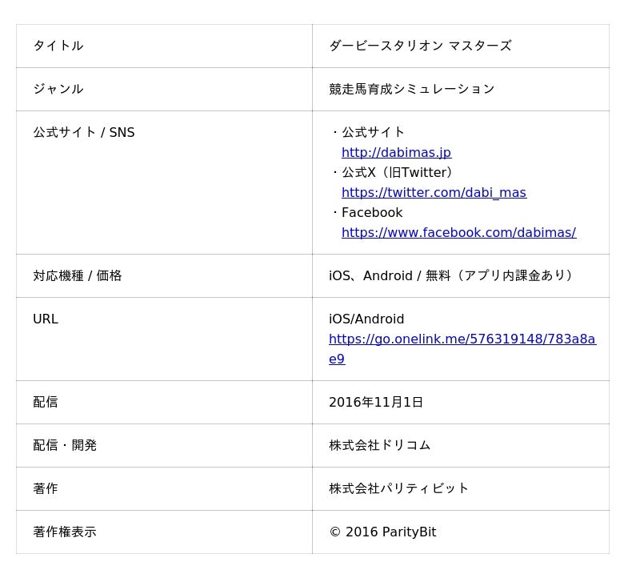640x578 pixels.
Task: Click the Facebook bullet text
Action: pos(372,212)
